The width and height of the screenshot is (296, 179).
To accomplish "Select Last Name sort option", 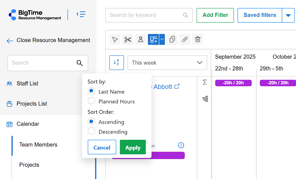I will pos(91,91).
